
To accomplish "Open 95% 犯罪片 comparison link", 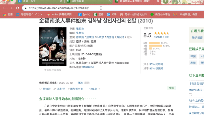I will [156, 64].
